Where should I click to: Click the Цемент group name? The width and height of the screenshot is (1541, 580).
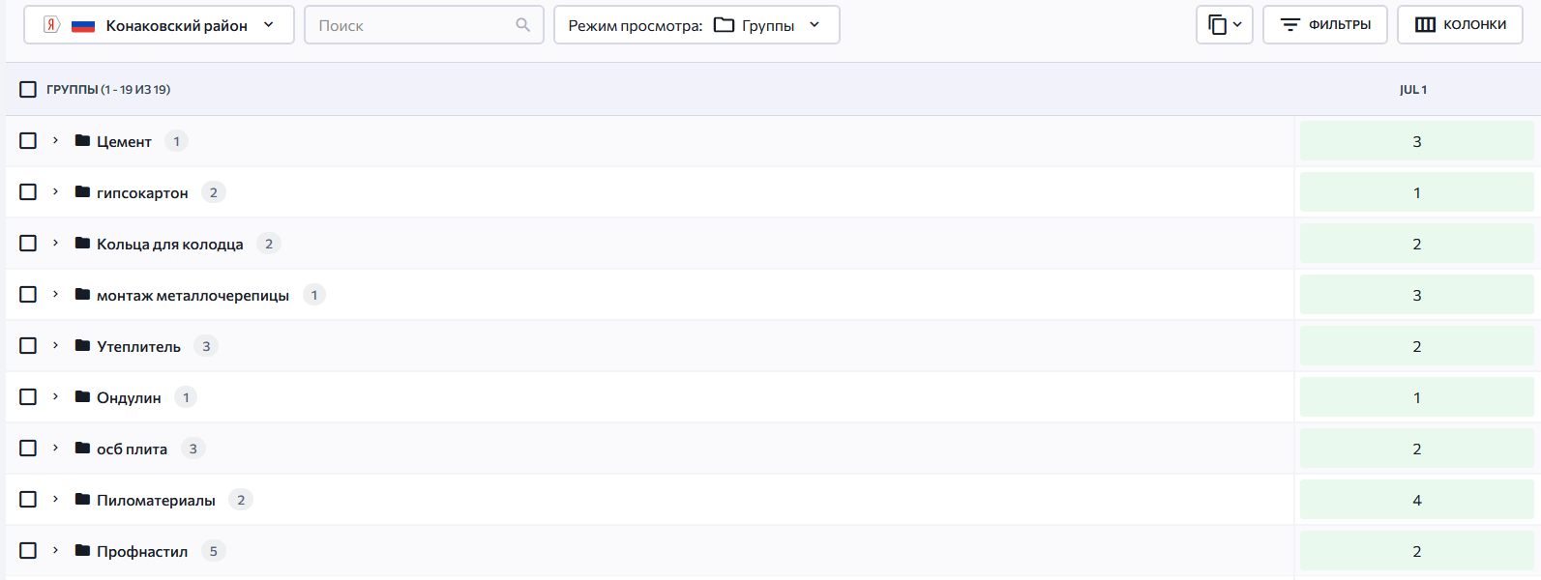click(x=124, y=142)
